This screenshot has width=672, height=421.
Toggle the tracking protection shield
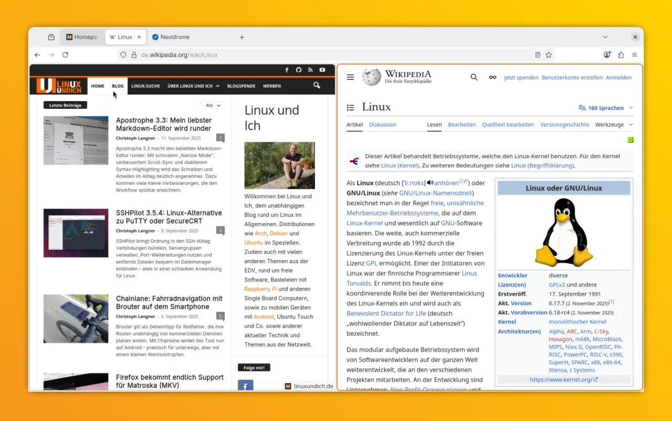point(123,55)
